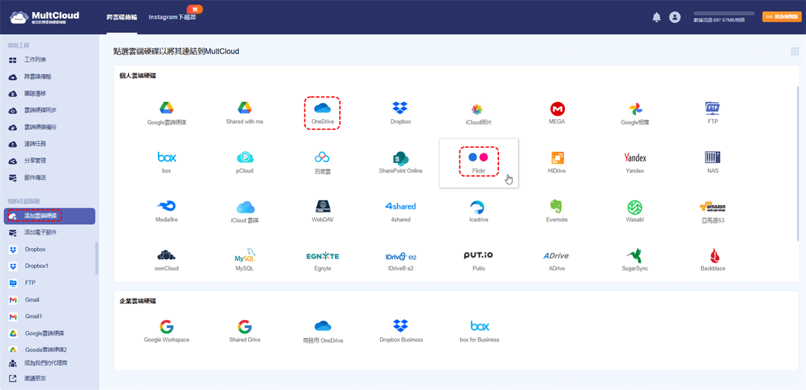Click the data traffic progress bar
The height and width of the screenshot is (390, 806).
[724, 13]
